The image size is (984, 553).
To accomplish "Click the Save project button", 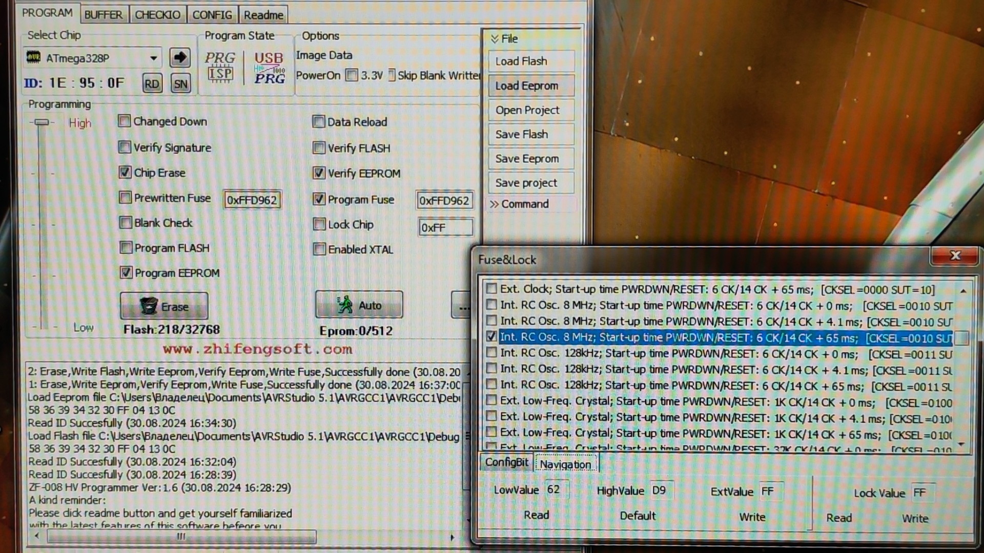I will (x=531, y=183).
